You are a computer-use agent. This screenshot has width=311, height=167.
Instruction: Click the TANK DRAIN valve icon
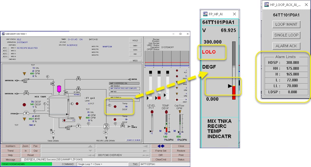coord(53,133)
